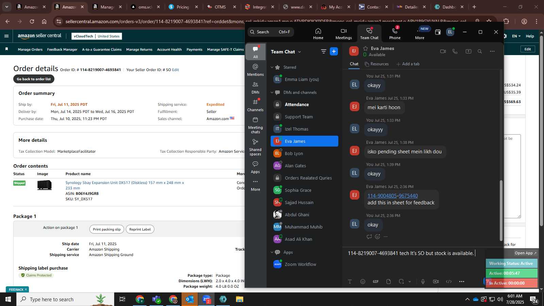Open EL profile avatar in Zoom header
This screenshot has width=544, height=306.
(x=450, y=32)
